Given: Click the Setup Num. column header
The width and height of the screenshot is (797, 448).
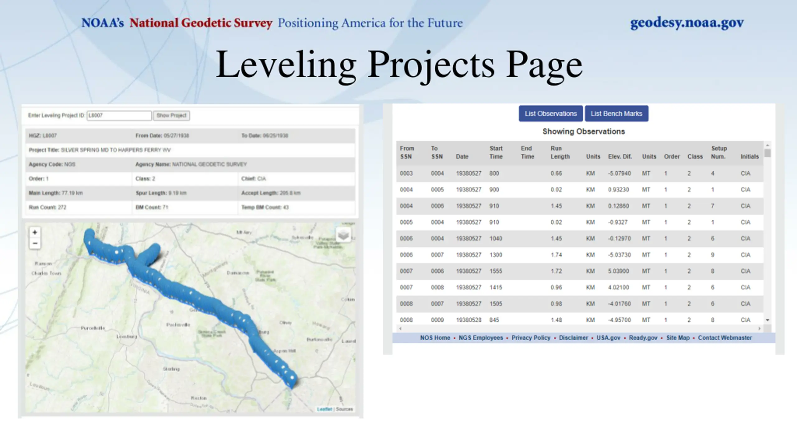Looking at the screenshot, I should [719, 152].
